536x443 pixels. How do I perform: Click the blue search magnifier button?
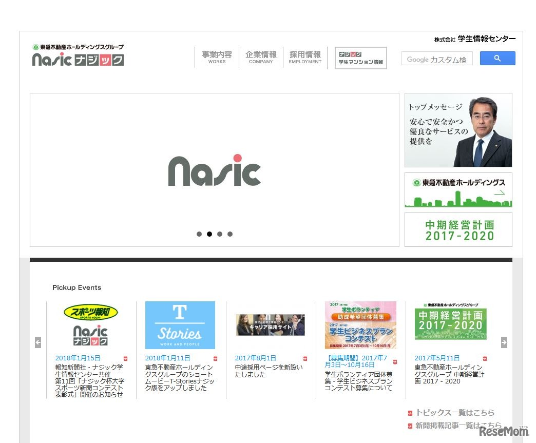coord(497,59)
